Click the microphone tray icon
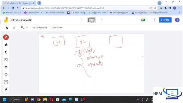The image size is (183, 103). point(142,100)
